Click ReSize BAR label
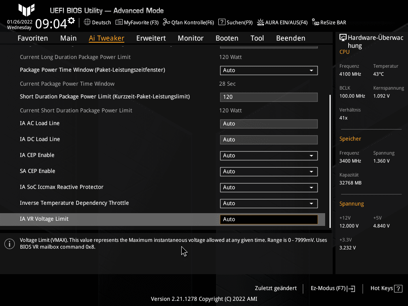Image resolution: width=408 pixels, height=306 pixels. pos(333,22)
